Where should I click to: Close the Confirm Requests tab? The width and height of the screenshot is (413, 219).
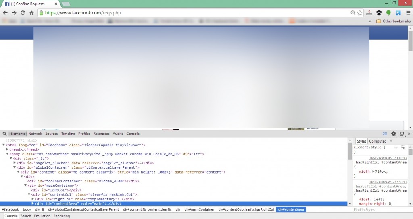pyautogui.click(x=56, y=4)
